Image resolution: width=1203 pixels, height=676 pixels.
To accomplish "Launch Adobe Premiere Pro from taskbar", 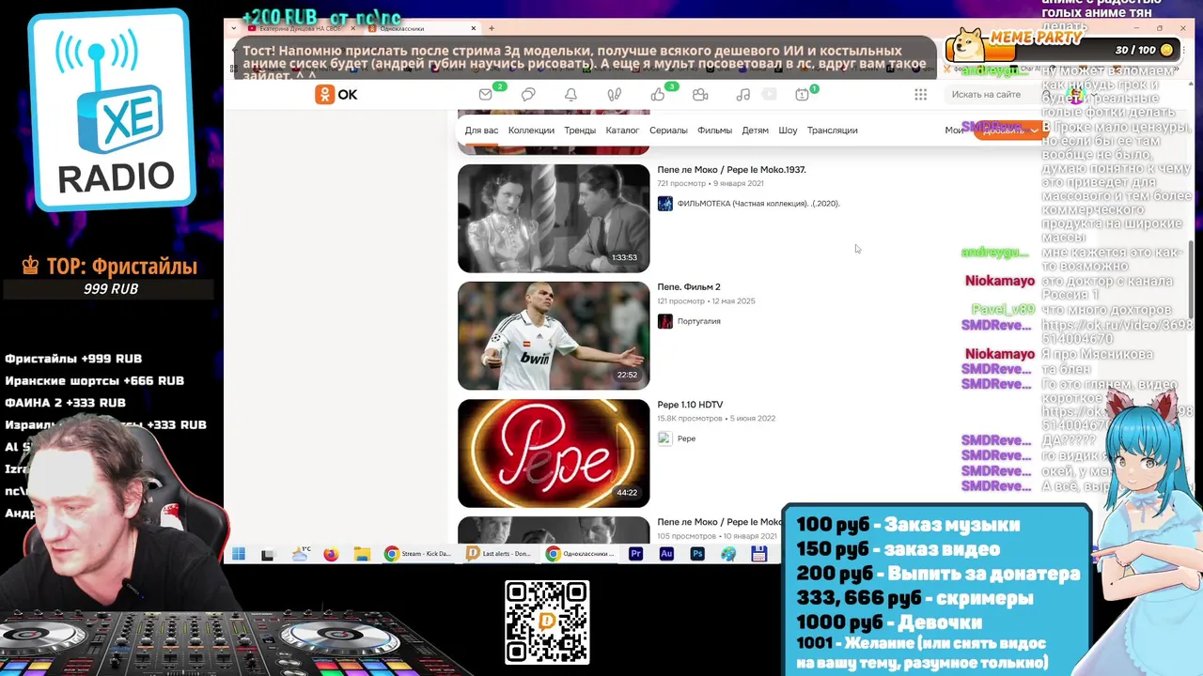I will (636, 554).
